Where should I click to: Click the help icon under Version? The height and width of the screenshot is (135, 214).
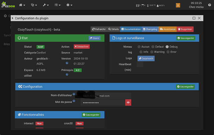click(x=67, y=63)
